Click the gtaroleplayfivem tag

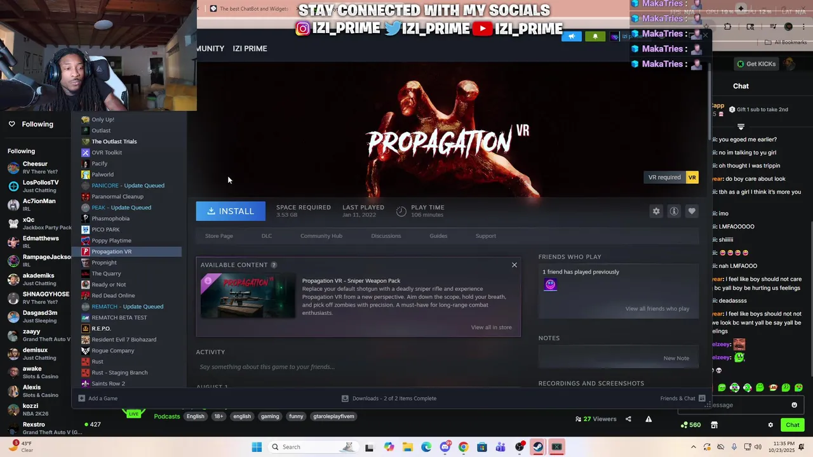pos(333,416)
